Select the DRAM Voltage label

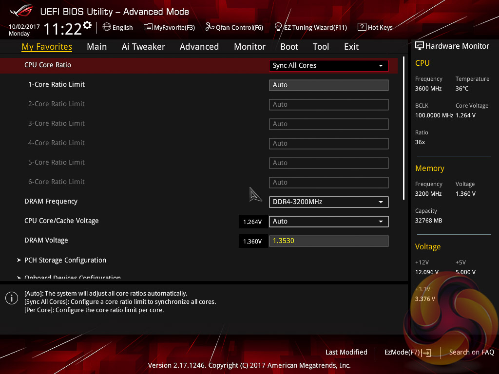click(46, 240)
